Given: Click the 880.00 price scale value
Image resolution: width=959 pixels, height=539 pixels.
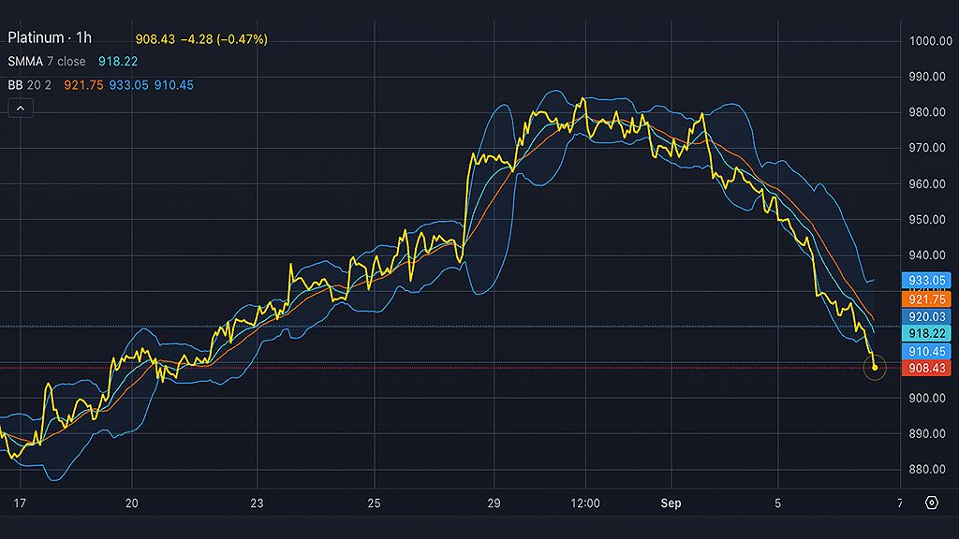Looking at the screenshot, I should pyautogui.click(x=927, y=470).
